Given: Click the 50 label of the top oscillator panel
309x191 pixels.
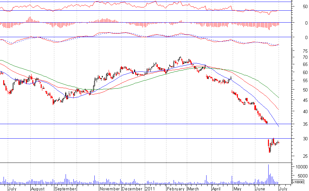Looking at the screenshot, I should 305,7.
